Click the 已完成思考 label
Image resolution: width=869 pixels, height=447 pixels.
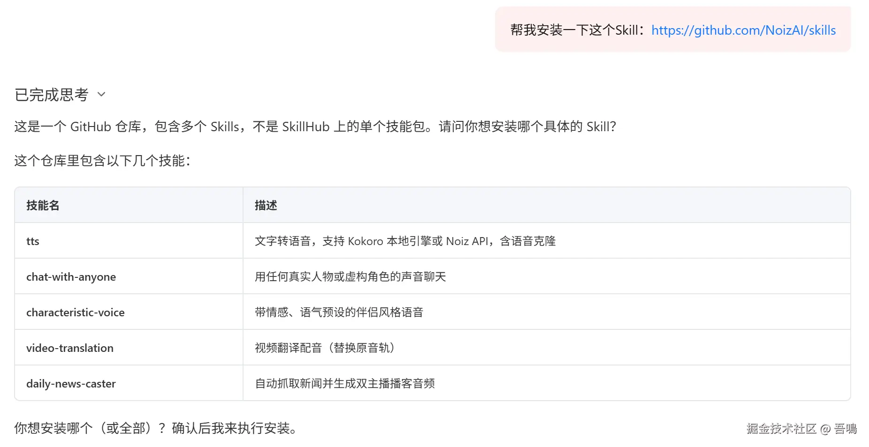[52, 95]
